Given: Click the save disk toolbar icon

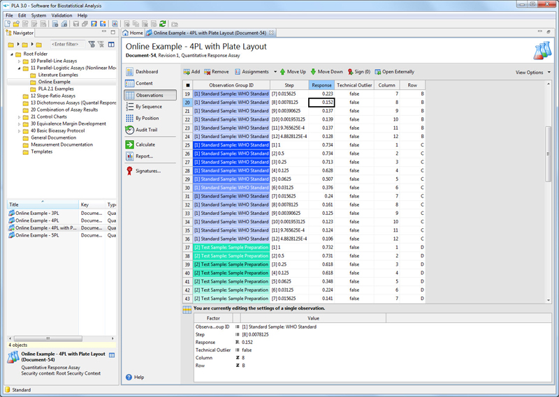Looking at the screenshot, I should coord(76,24).
